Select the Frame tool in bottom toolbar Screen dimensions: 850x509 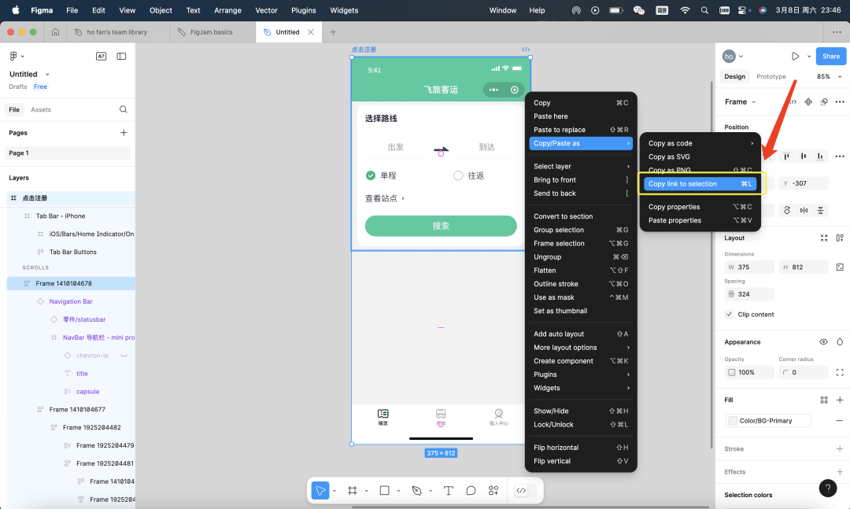[352, 490]
